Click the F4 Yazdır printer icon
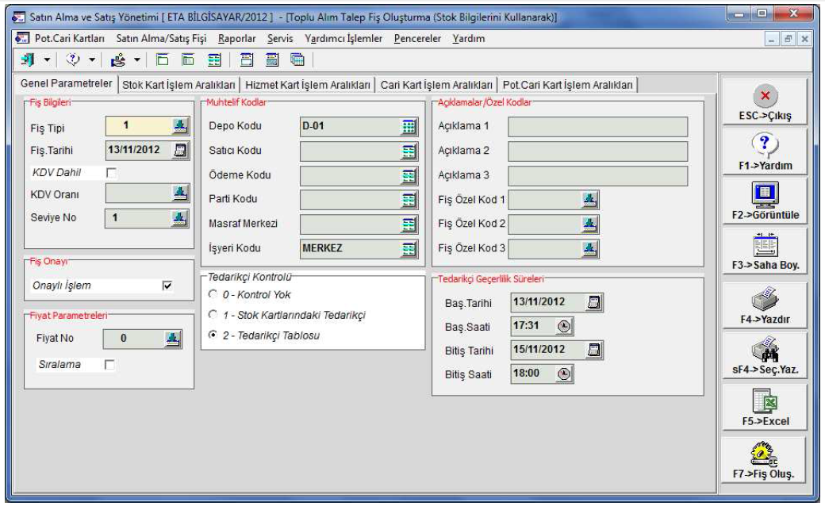Viewport: 825px width, 506px height. point(765,300)
